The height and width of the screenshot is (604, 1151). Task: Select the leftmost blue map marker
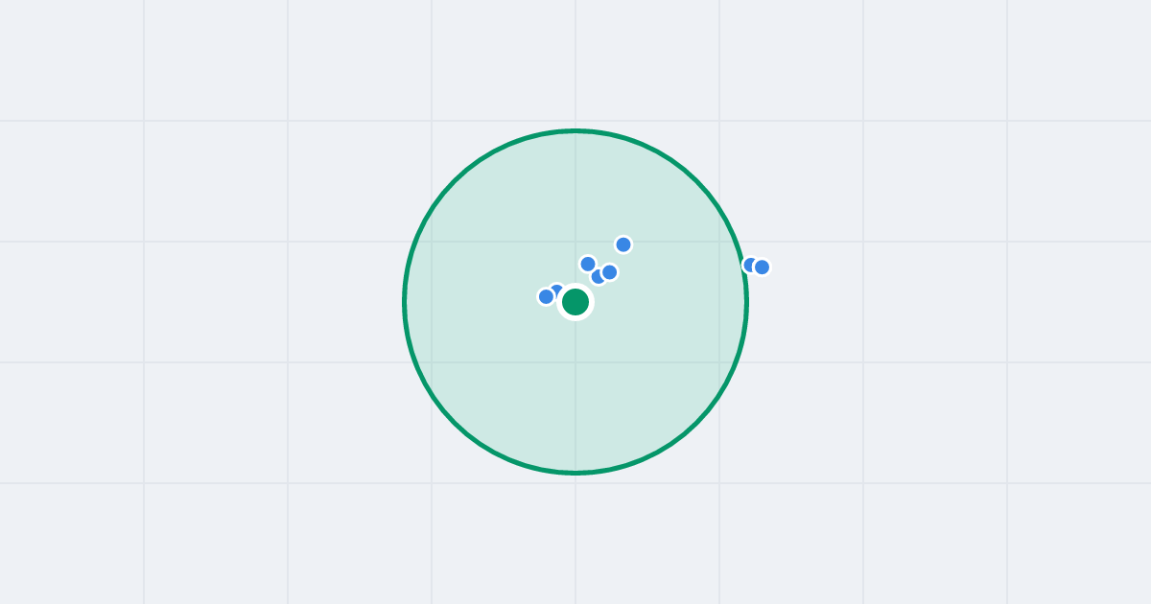click(546, 296)
